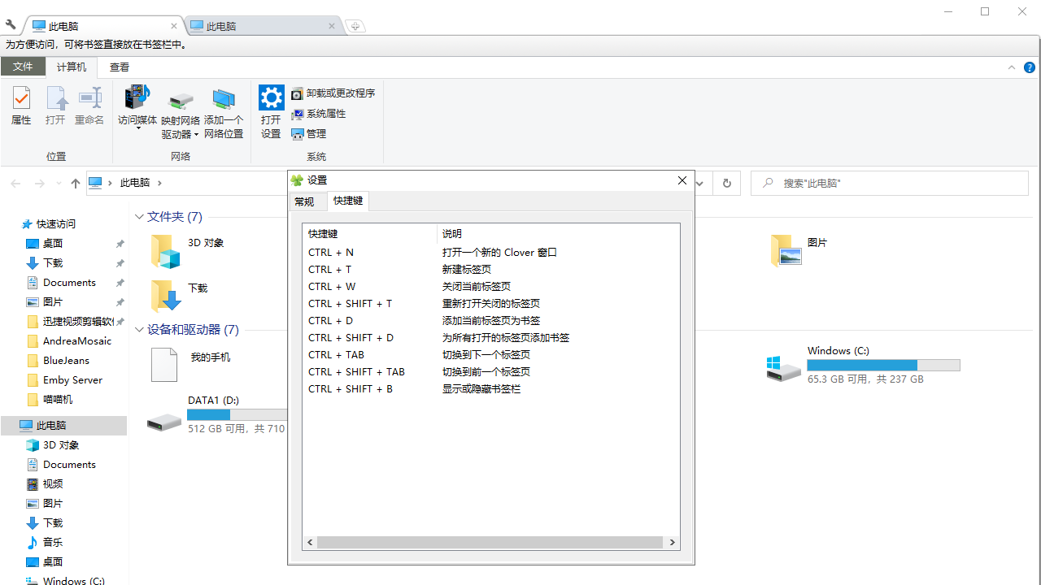This screenshot has width=1041, height=585.
Task: Collapse the 设备和驱动器 (7) section
Action: click(x=139, y=330)
